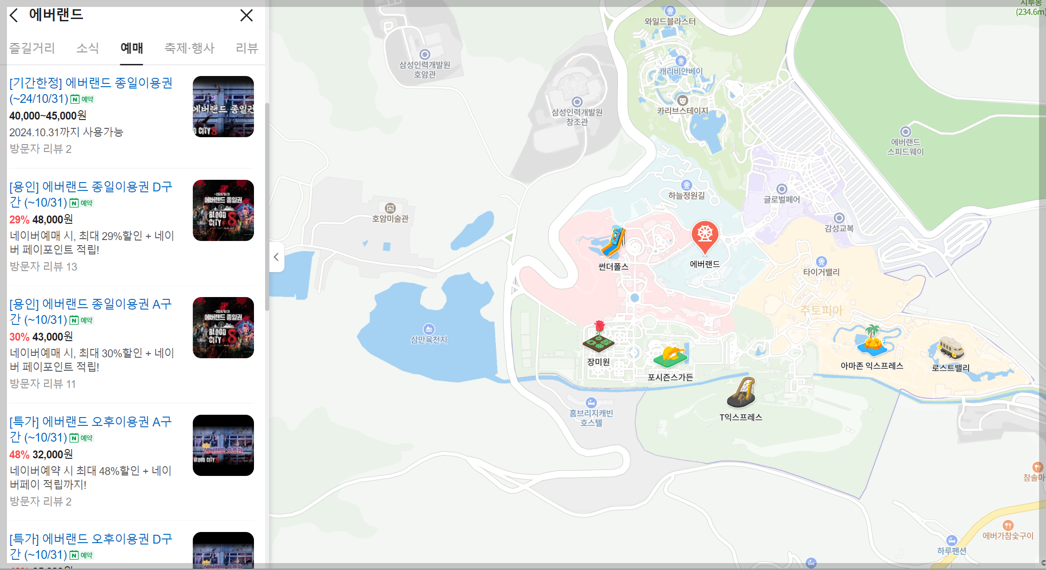Screen dimensions: 1046x570
Task: Collapse the side panel with arrow handle
Action: [x=276, y=257]
